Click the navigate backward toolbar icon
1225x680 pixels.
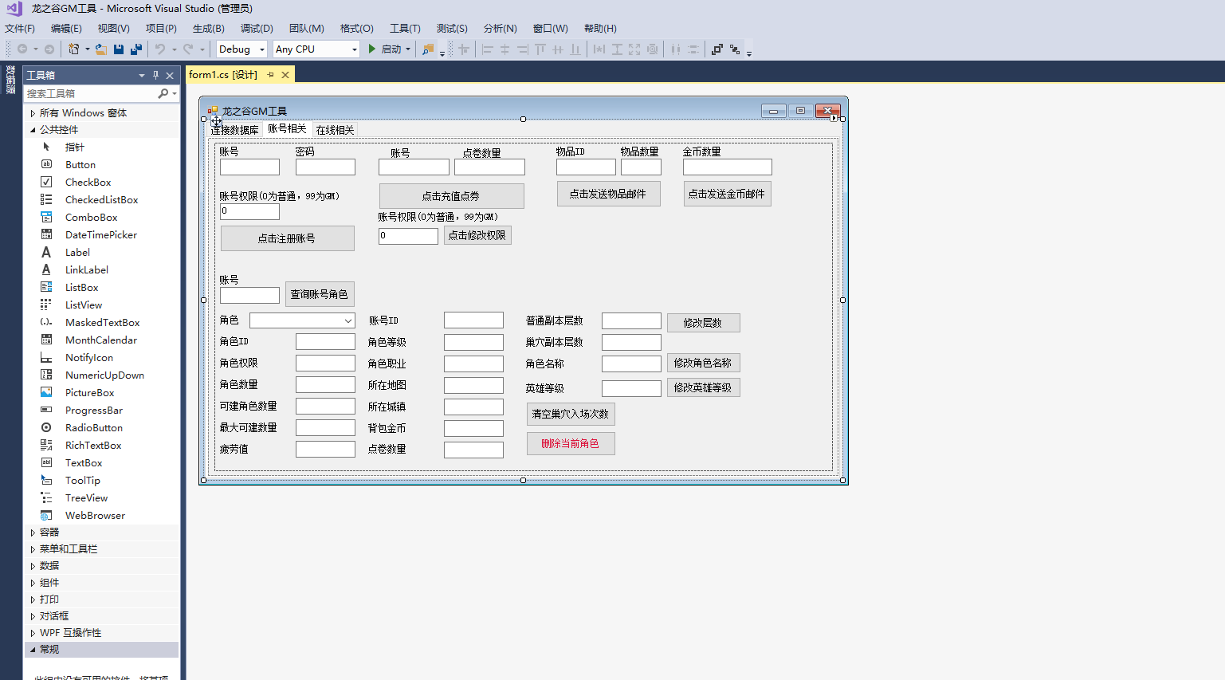click(x=22, y=49)
